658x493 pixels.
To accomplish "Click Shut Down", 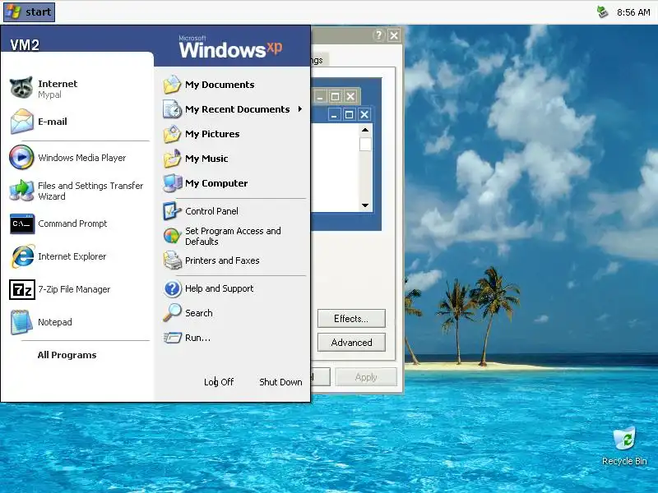I will [280, 382].
